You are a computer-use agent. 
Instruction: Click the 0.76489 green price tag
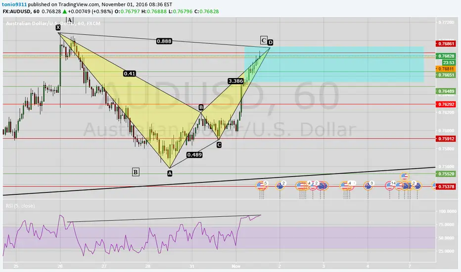[446, 91]
